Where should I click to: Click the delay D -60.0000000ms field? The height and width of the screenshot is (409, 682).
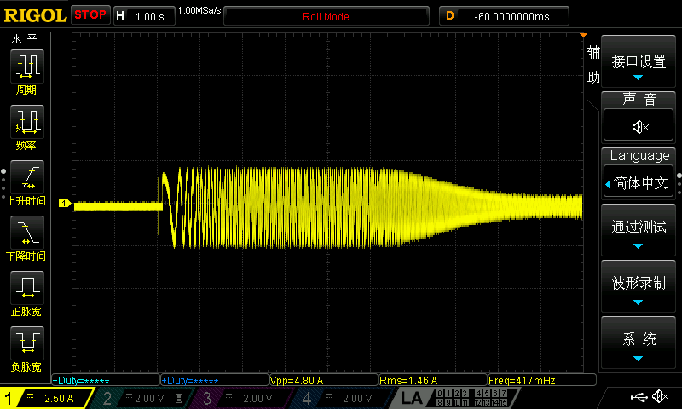tap(504, 16)
